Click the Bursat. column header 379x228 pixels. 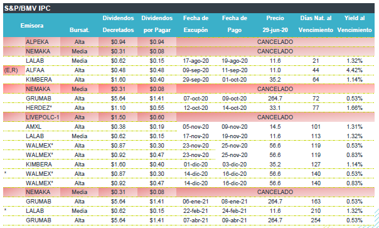coord(80,30)
